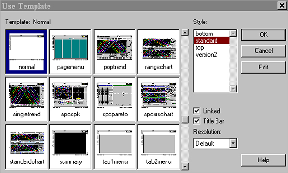Open the Resolution dropdown
Image resolution: width=288 pixels, height=173 pixels.
tap(233, 143)
